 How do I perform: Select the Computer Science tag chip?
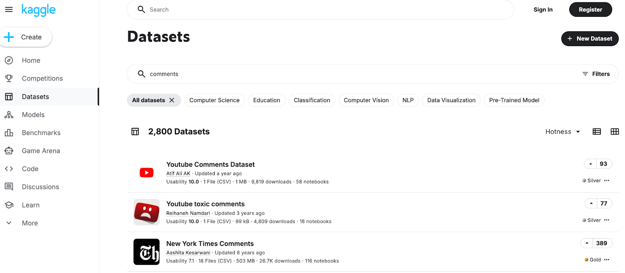point(214,101)
